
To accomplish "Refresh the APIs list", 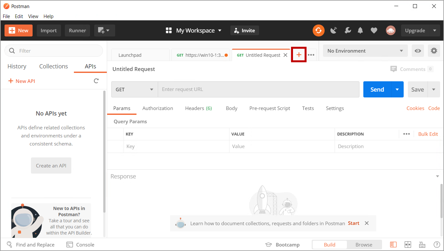I will (x=96, y=81).
